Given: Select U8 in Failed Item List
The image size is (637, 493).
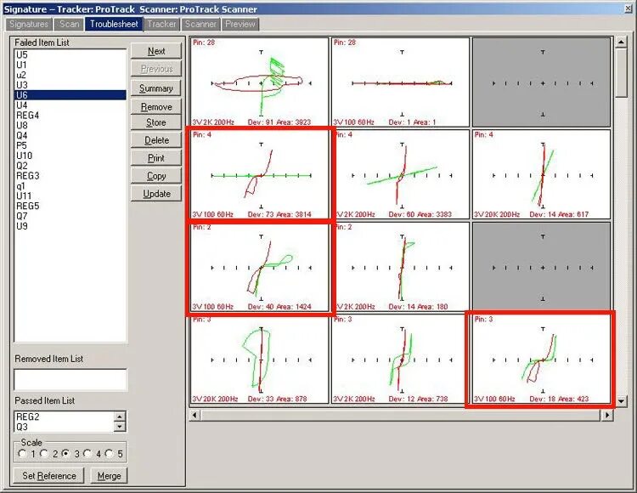Looking at the screenshot, I should tap(70, 125).
